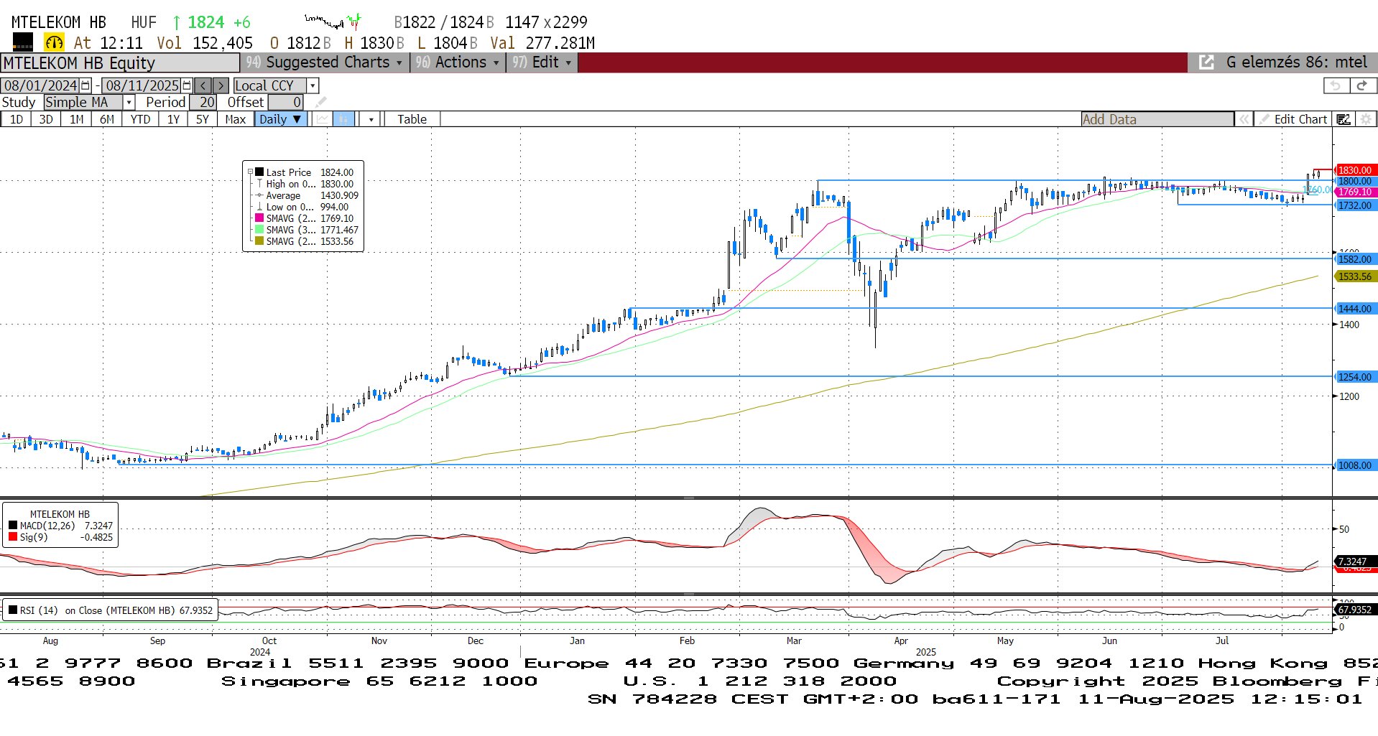The image size is (1378, 736).
Task: Click the 1008.00 horizontal line price label
Action: (x=1355, y=465)
